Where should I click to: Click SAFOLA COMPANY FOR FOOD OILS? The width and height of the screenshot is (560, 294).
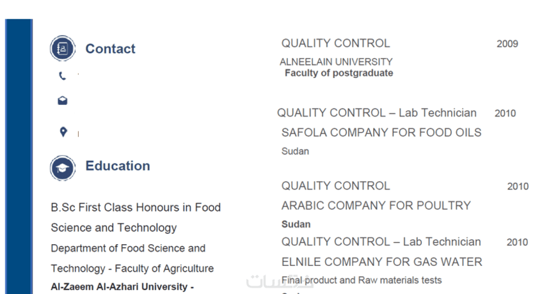[x=381, y=133]
